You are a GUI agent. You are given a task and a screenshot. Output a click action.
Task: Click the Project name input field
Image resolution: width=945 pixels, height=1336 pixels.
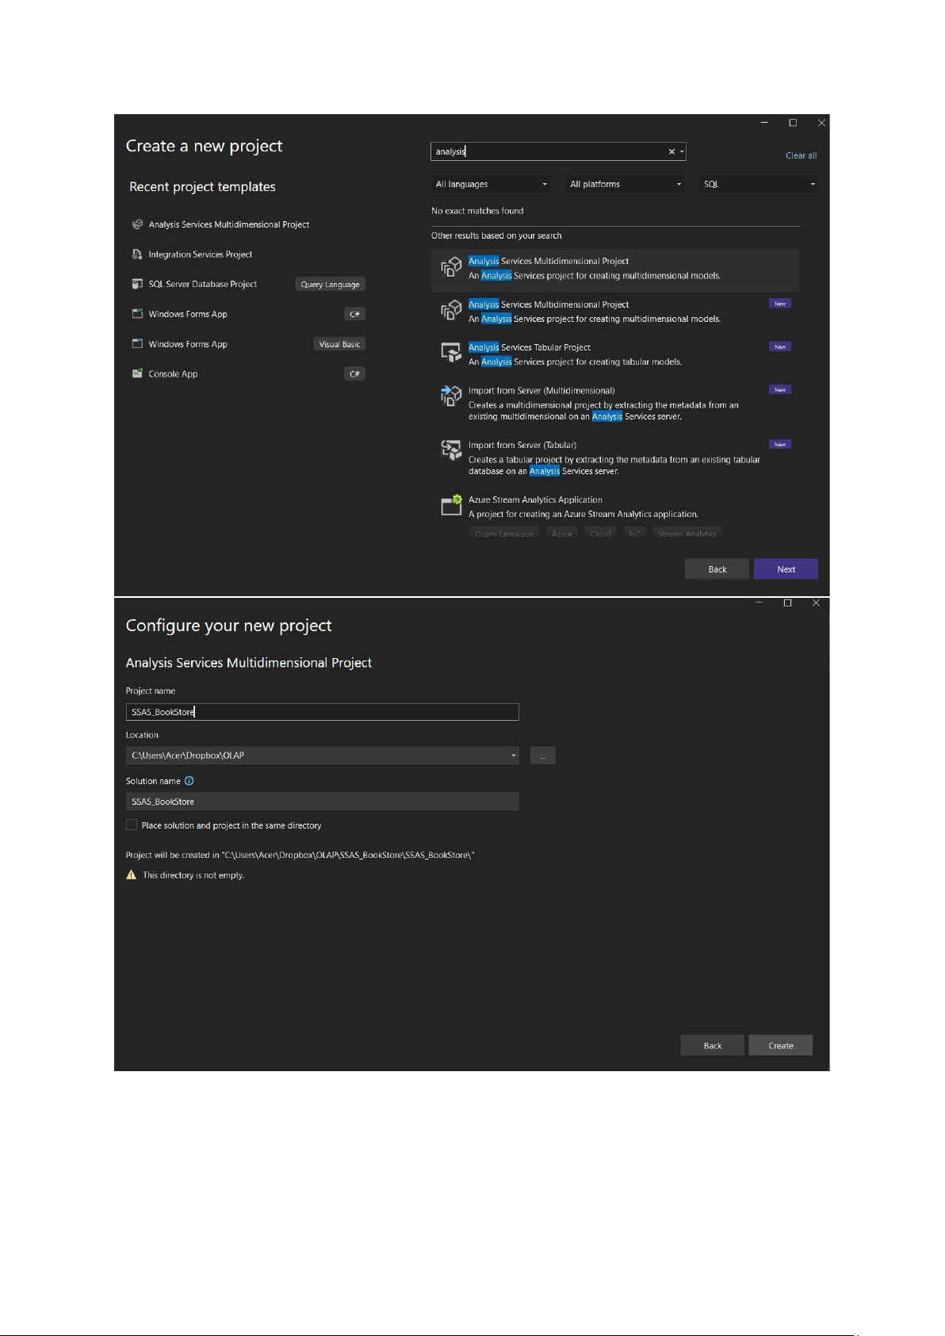click(322, 712)
